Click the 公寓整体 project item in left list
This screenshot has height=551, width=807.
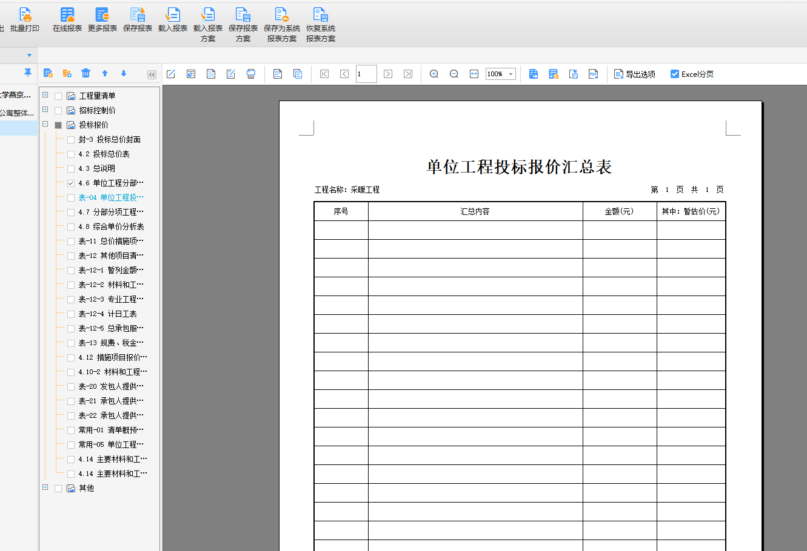tap(18, 113)
